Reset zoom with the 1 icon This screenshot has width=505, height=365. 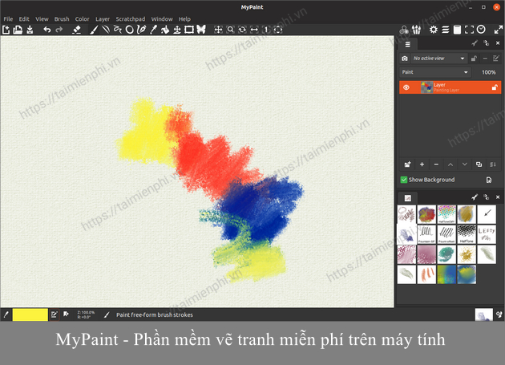(x=266, y=30)
